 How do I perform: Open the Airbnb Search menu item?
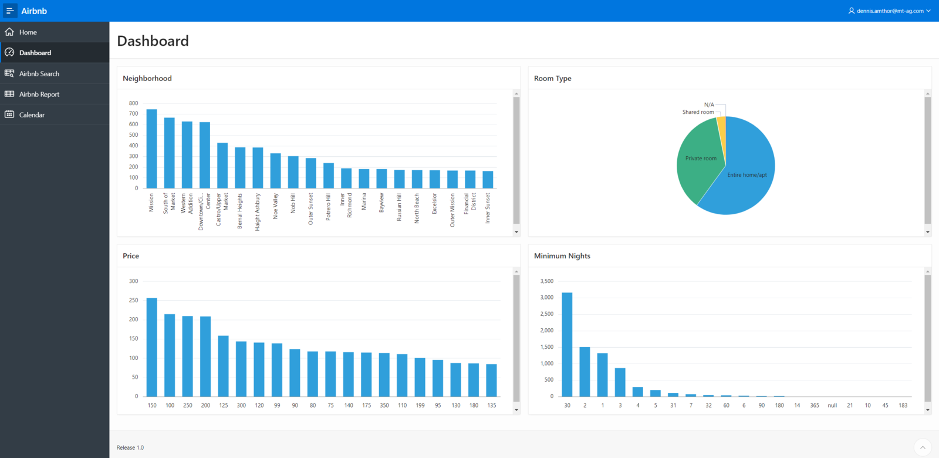[x=39, y=74]
